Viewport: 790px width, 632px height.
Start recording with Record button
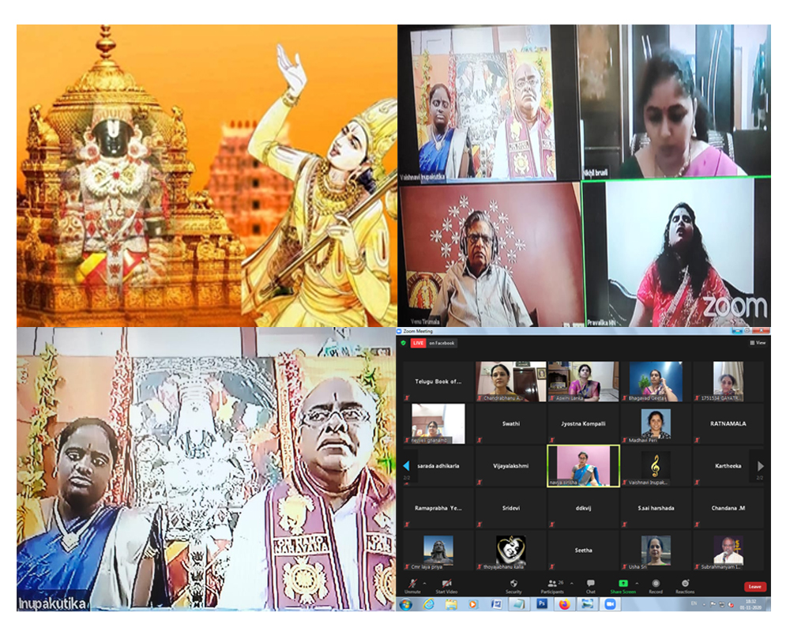coord(655,584)
